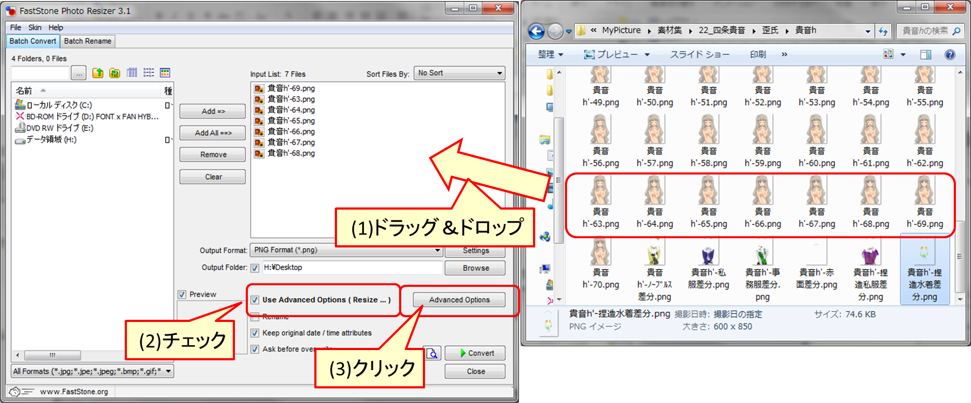Click the Remove button
This screenshot has height=403, width=971.
[213, 155]
